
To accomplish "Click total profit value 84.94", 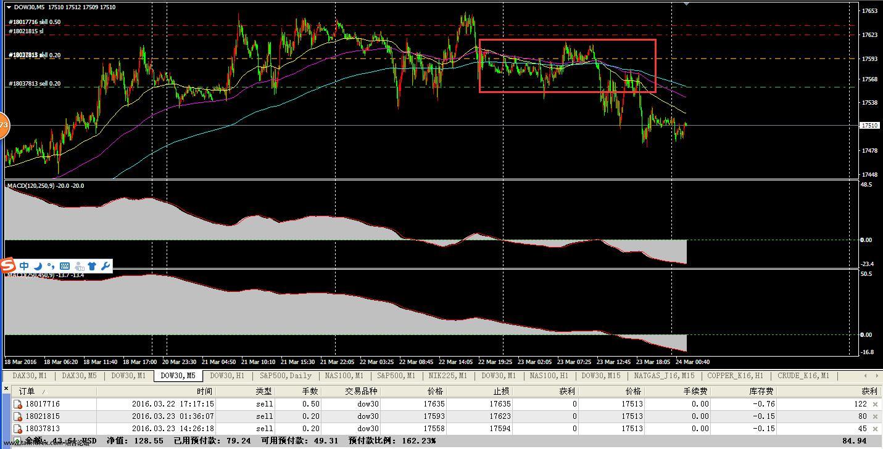I will (x=854, y=441).
